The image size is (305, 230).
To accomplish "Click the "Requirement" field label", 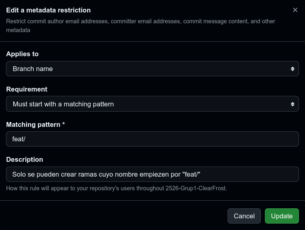I will 26,89.
